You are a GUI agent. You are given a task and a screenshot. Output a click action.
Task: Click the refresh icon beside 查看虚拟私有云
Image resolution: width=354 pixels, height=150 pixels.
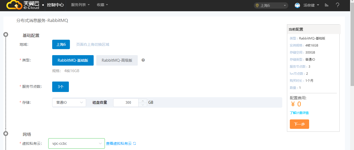(135, 143)
